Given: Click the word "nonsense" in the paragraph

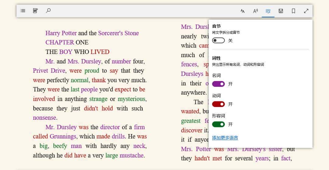Looking at the screenshot, I should pos(44,118).
